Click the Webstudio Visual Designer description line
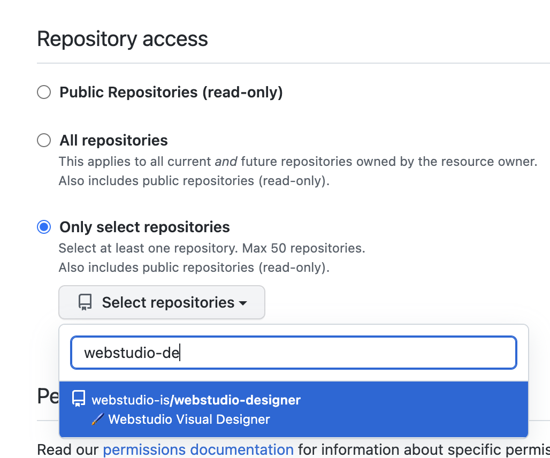Viewport: 550px width, 458px height. 189,419
